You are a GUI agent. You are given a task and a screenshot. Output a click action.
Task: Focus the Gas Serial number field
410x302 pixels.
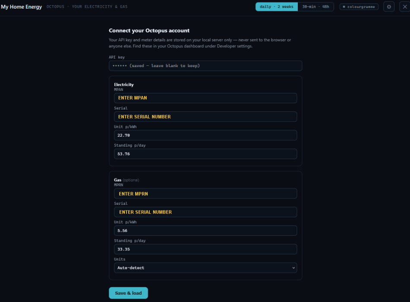pyautogui.click(x=205, y=212)
